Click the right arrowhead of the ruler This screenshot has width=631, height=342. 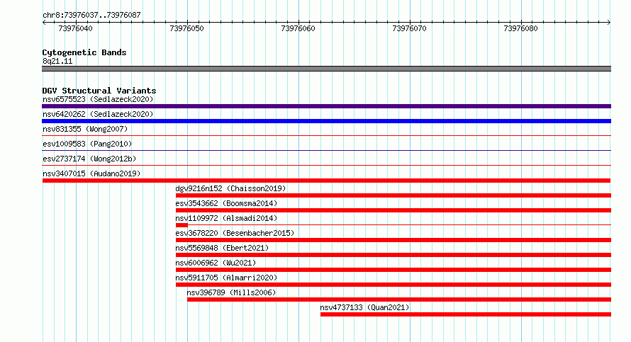coord(609,23)
